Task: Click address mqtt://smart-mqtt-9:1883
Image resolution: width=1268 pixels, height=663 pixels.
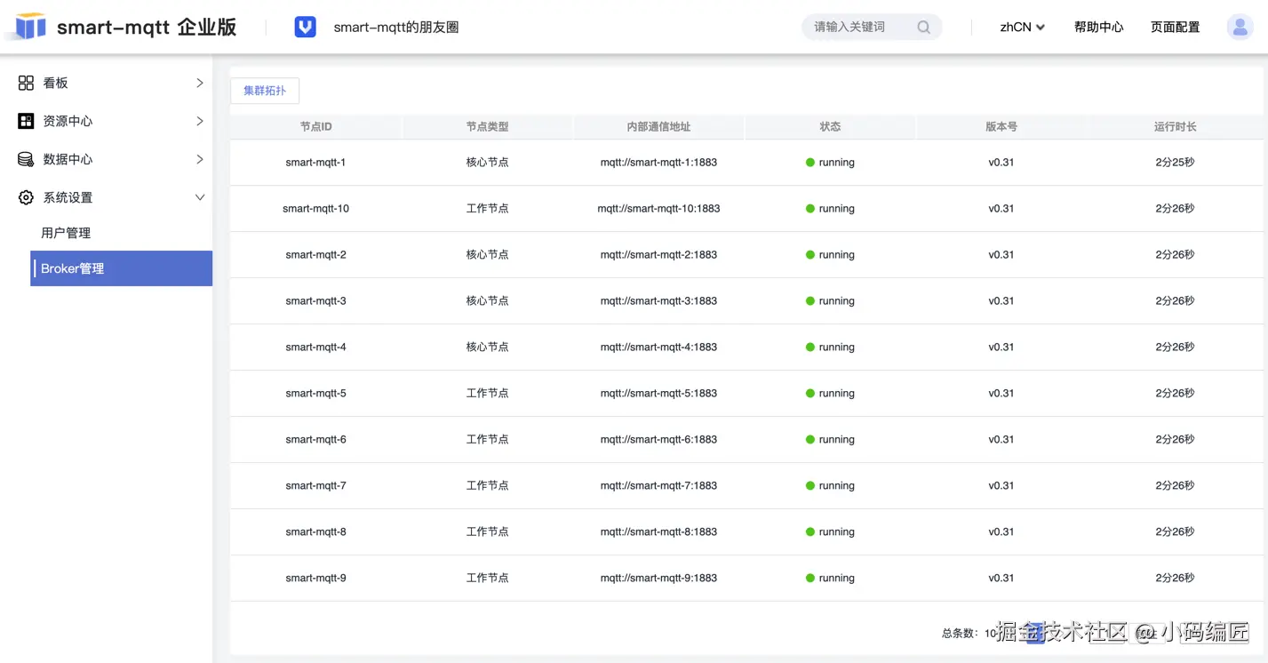Action: [x=658, y=579]
